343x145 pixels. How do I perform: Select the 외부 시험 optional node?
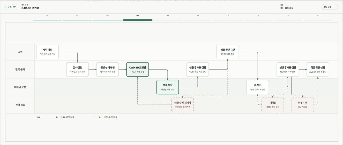point(303,105)
